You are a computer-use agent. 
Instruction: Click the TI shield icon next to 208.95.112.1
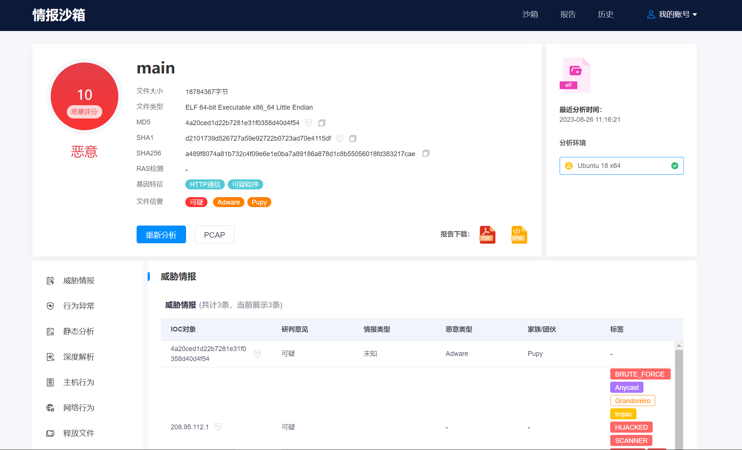218,427
